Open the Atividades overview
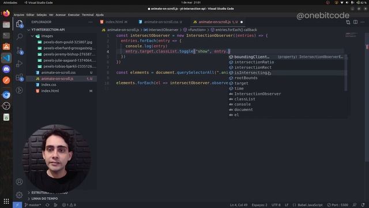Screen dimensions: 369x208 pyautogui.click(x=10, y=2)
